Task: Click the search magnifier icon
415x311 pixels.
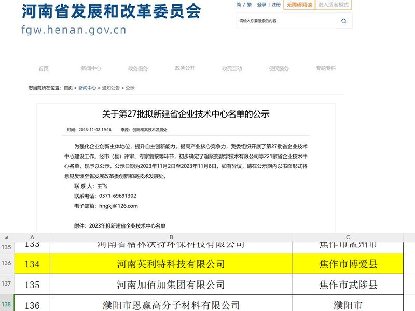Action: (343, 21)
